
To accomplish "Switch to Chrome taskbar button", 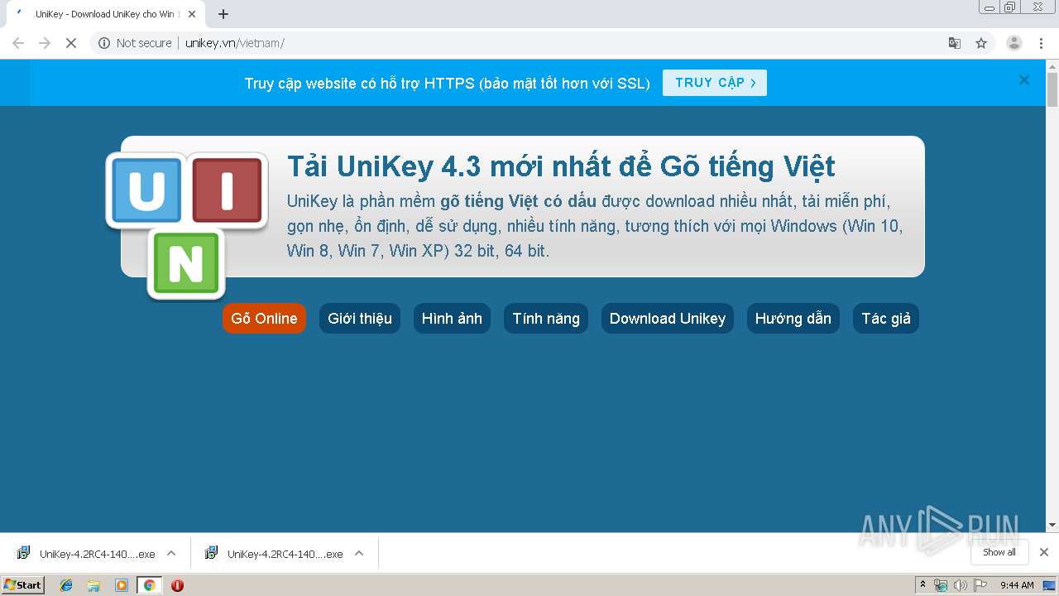I will coord(149,585).
